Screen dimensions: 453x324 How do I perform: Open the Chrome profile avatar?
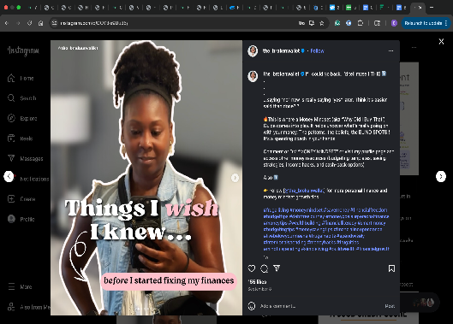click(x=394, y=23)
